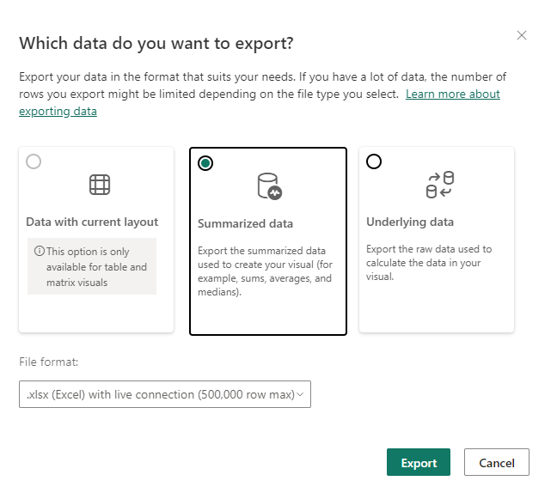The height and width of the screenshot is (493, 557).
Task: Close the export dialog with the X icon
Action: pos(521,36)
